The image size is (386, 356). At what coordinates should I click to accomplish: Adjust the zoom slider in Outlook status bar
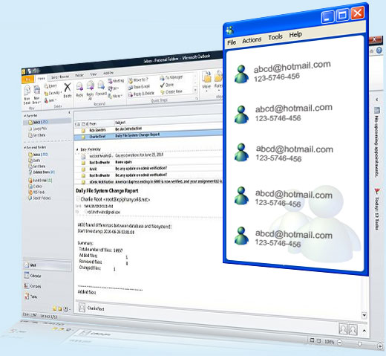(360, 344)
